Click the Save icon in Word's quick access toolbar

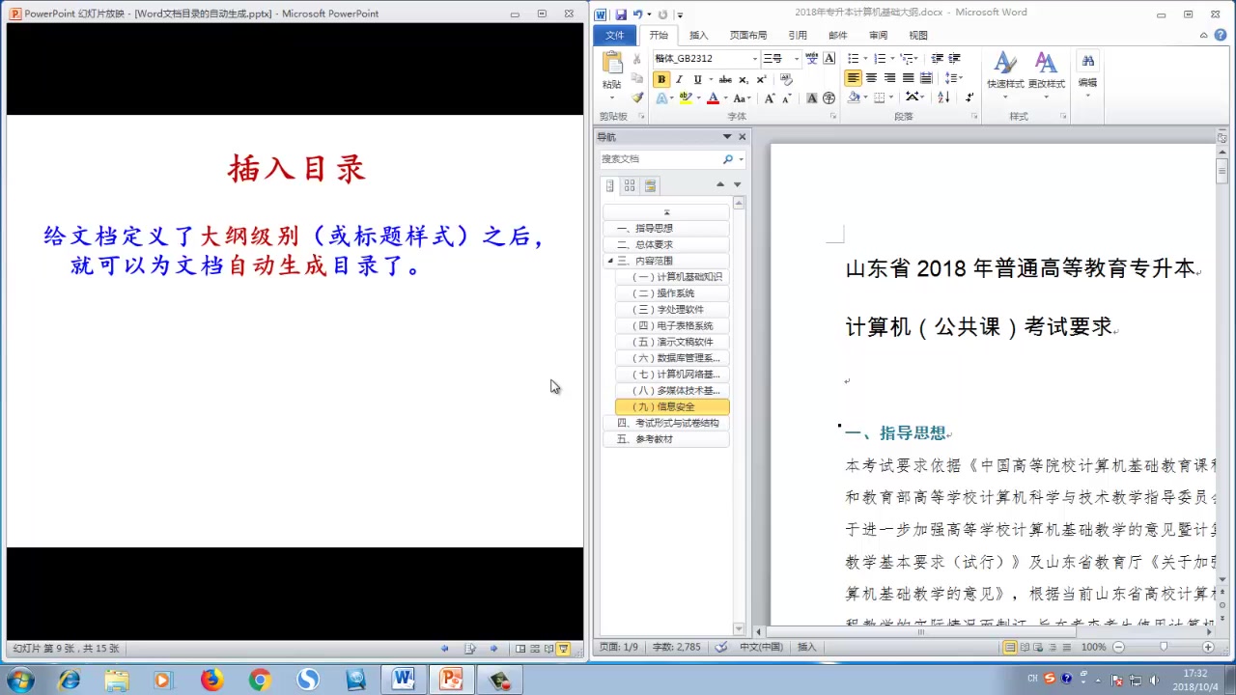(x=621, y=14)
